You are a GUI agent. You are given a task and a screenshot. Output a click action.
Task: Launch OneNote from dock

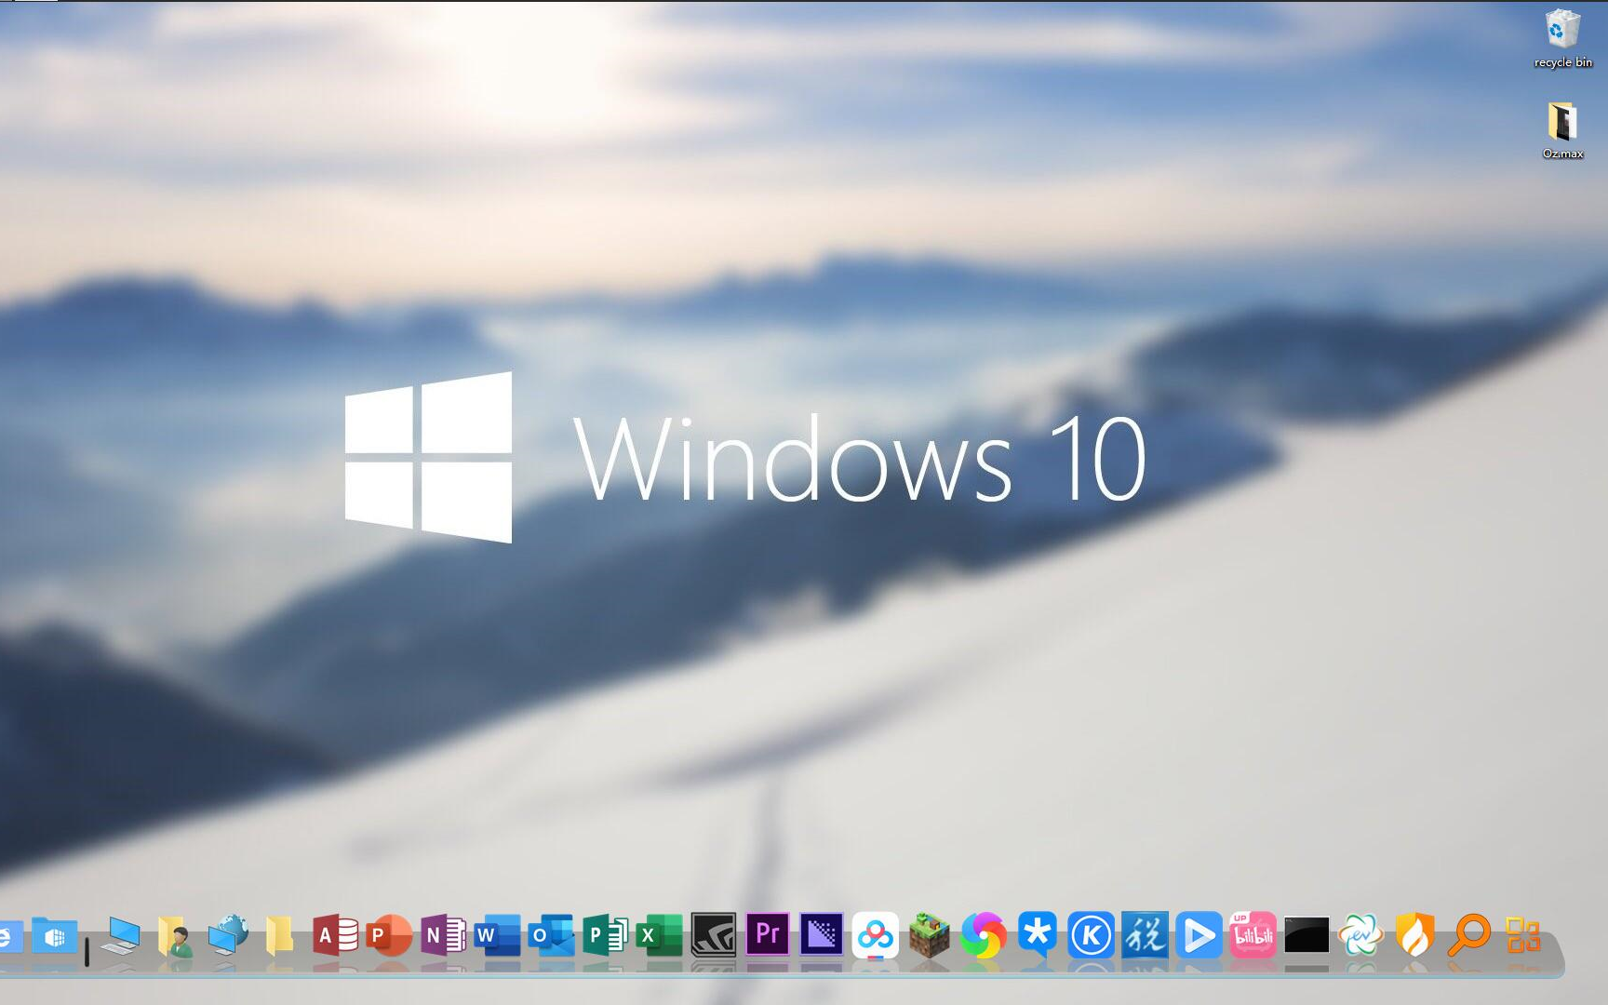pyautogui.click(x=444, y=936)
